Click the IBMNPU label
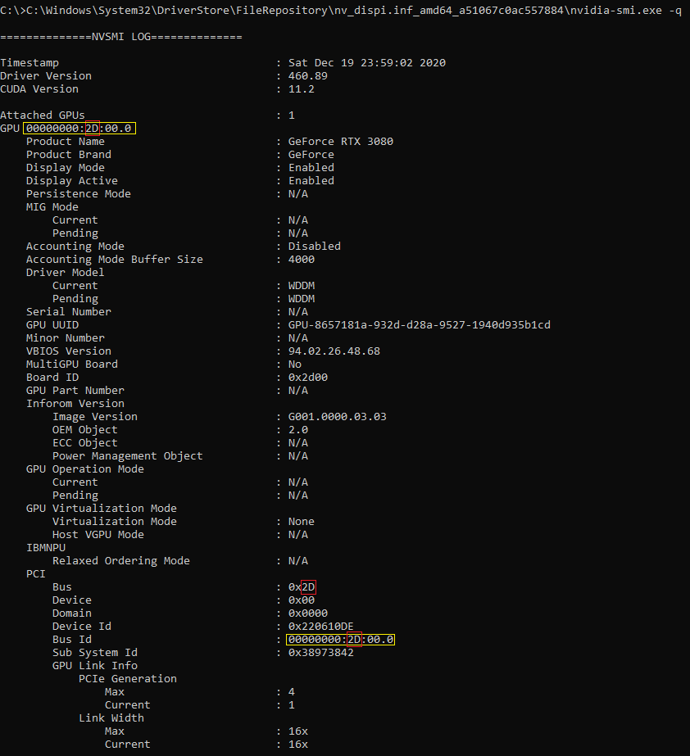690x756 pixels. click(x=46, y=548)
